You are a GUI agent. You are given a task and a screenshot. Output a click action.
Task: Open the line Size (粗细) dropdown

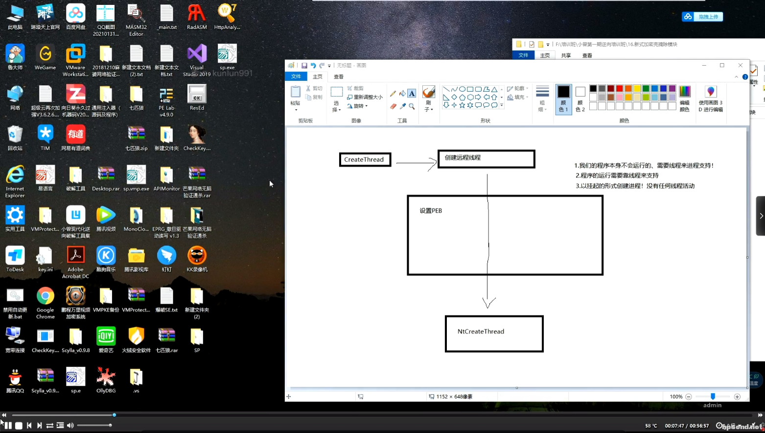[542, 98]
